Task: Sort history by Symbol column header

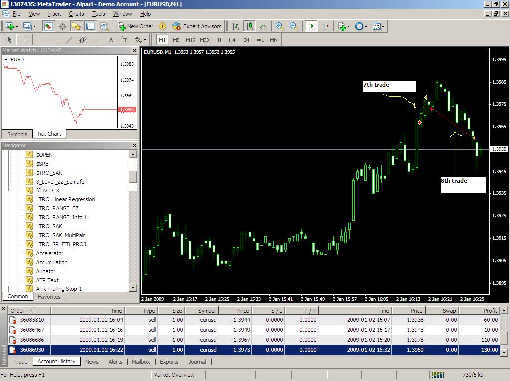Action: tap(202, 311)
